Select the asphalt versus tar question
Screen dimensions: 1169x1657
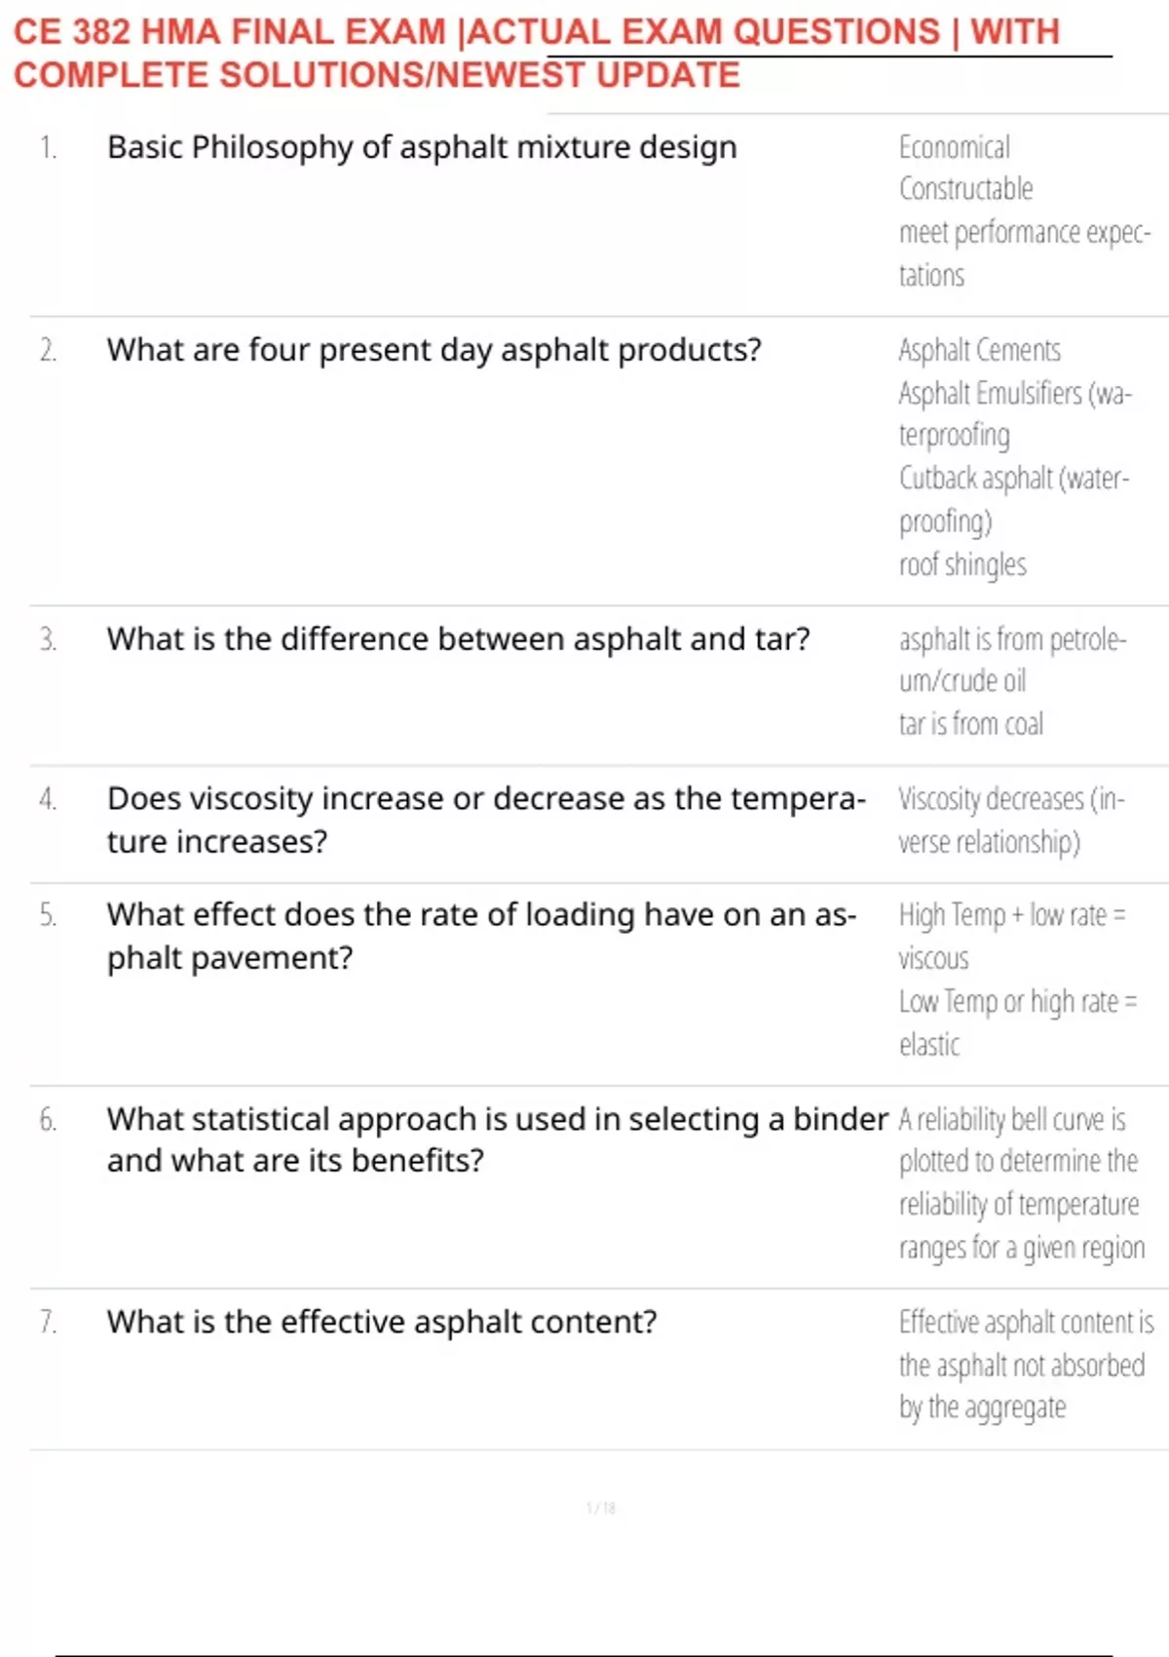pyautogui.click(x=459, y=639)
